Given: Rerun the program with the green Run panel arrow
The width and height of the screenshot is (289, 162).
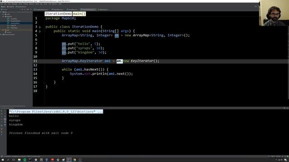Looking at the screenshot, I should pos(2,111).
